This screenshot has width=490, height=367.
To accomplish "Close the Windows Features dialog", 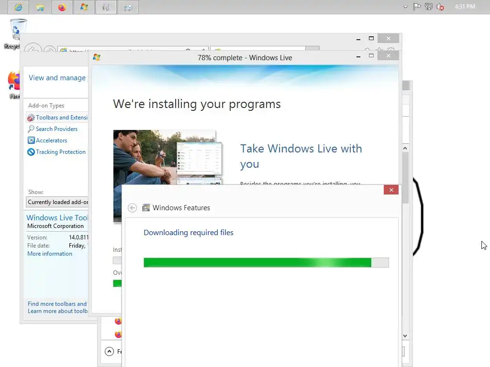I will (x=391, y=190).
